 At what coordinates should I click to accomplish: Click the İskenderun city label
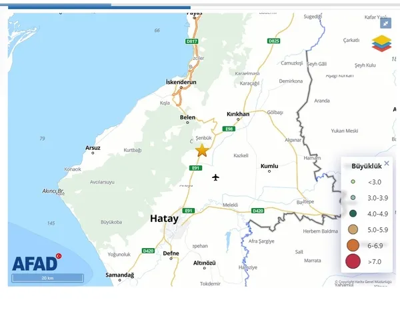(x=181, y=82)
